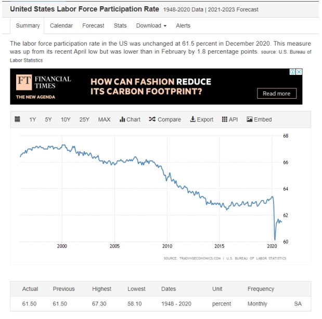Image resolution: width=322 pixels, height=319 pixels.
Task: Go to the Stats tab
Action: 120,25
